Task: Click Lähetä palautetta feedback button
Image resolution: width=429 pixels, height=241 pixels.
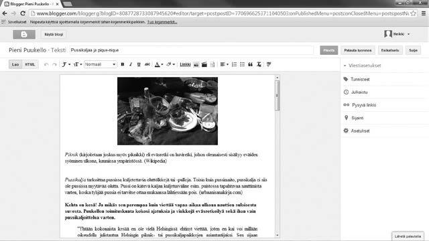Action: (408, 236)
